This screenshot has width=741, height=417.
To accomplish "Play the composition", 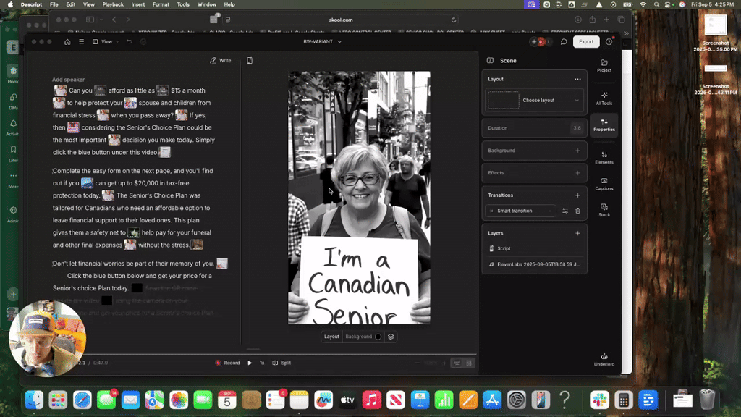I will [x=250, y=363].
